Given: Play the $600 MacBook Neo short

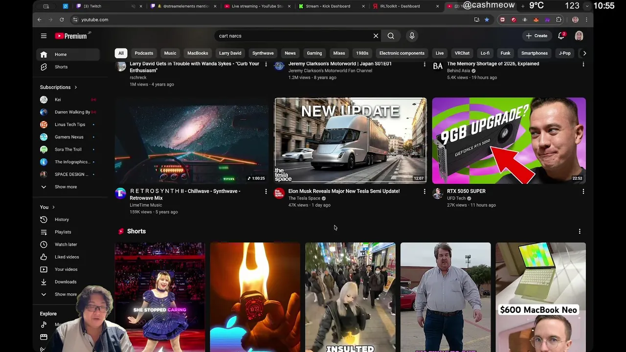Looking at the screenshot, I should click(x=540, y=297).
